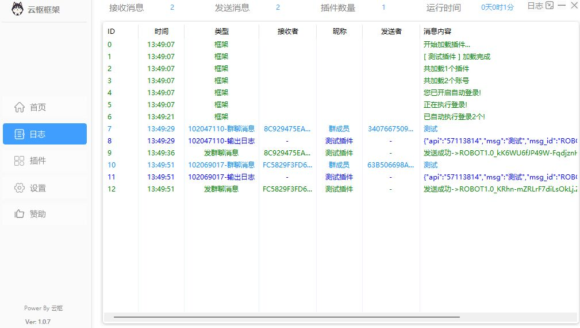This screenshot has width=580, height=328.
Task: Click the ID column header
Action: [112, 32]
